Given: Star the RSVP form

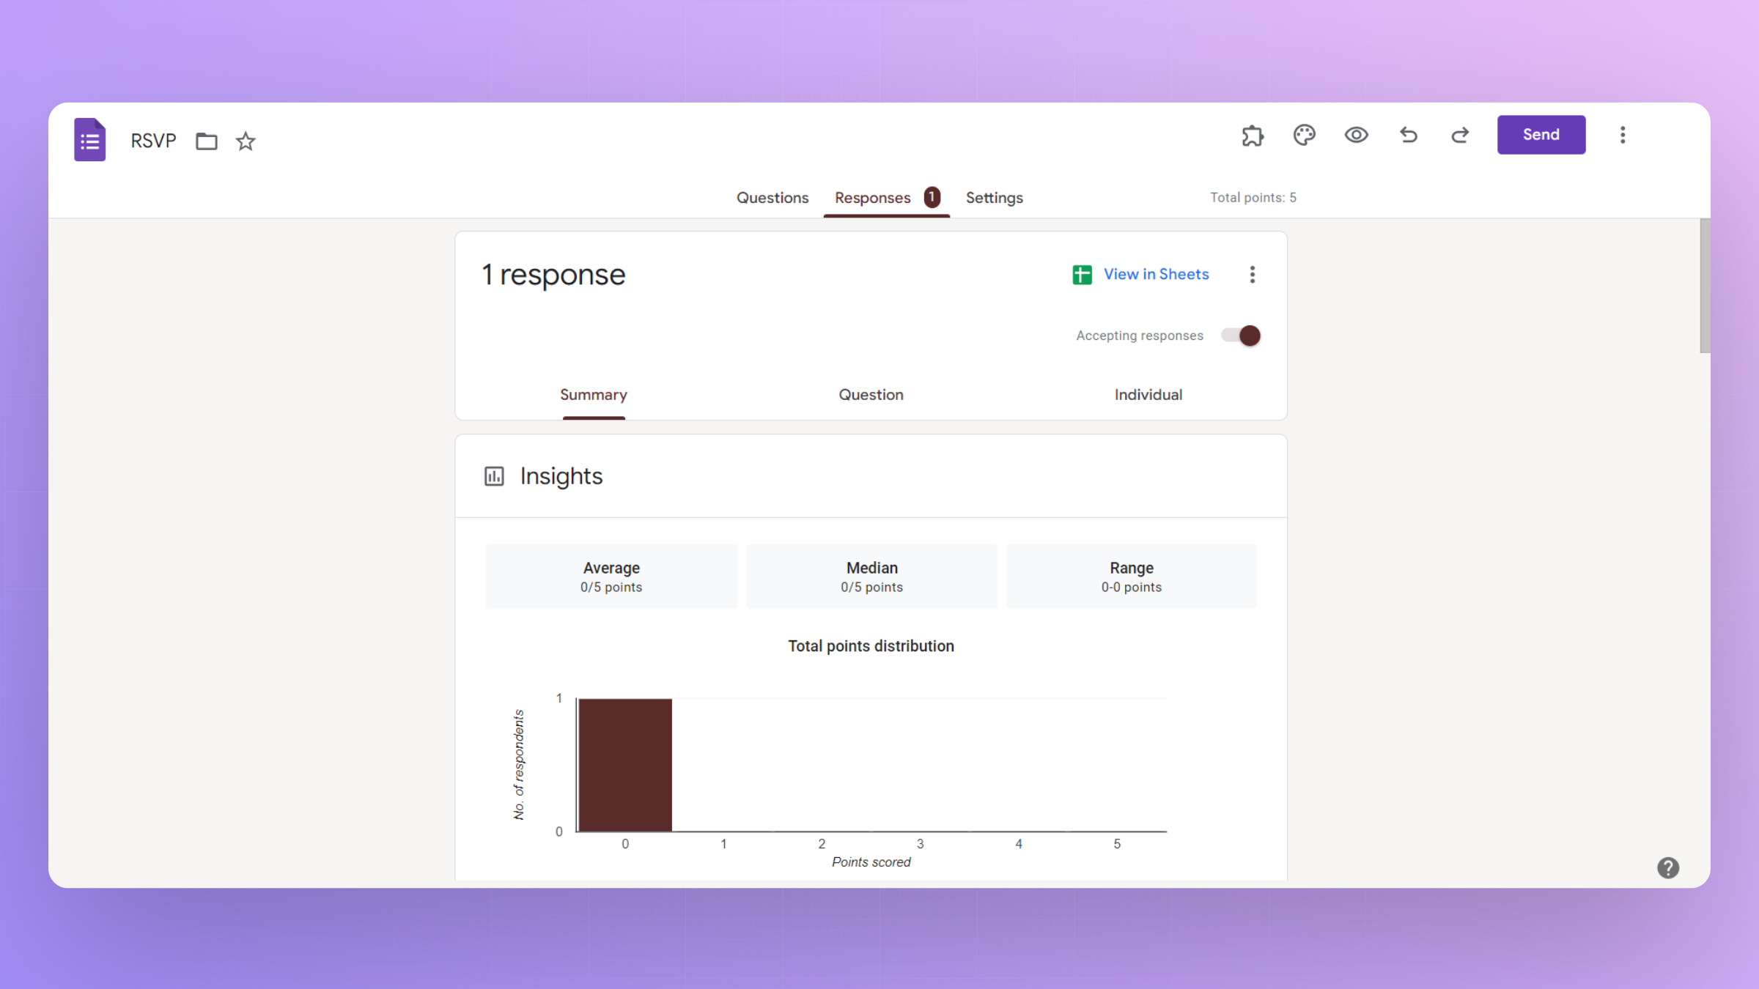Looking at the screenshot, I should (x=246, y=141).
